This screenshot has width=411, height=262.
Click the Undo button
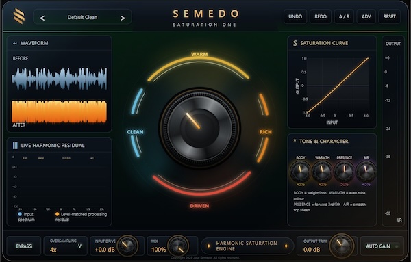pos(295,16)
